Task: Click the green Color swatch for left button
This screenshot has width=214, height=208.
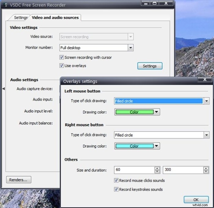Action: 135,112
